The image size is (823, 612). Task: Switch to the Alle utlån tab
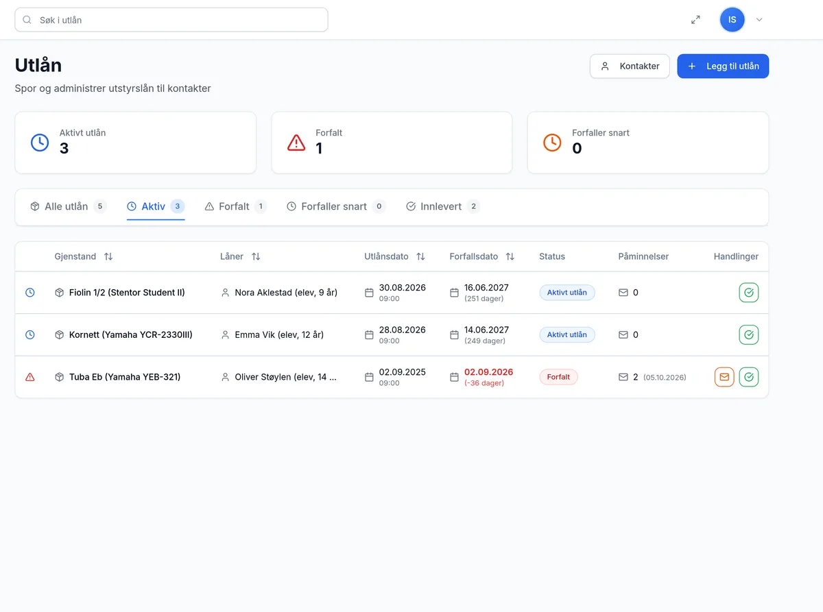(x=69, y=206)
